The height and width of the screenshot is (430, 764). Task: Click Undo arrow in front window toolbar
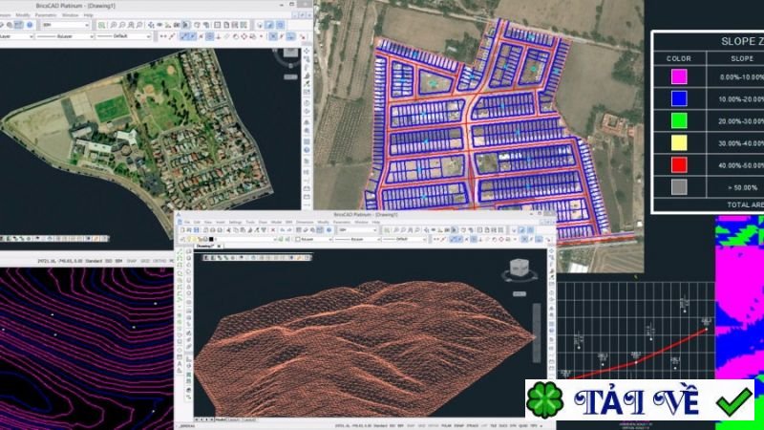tap(283, 230)
